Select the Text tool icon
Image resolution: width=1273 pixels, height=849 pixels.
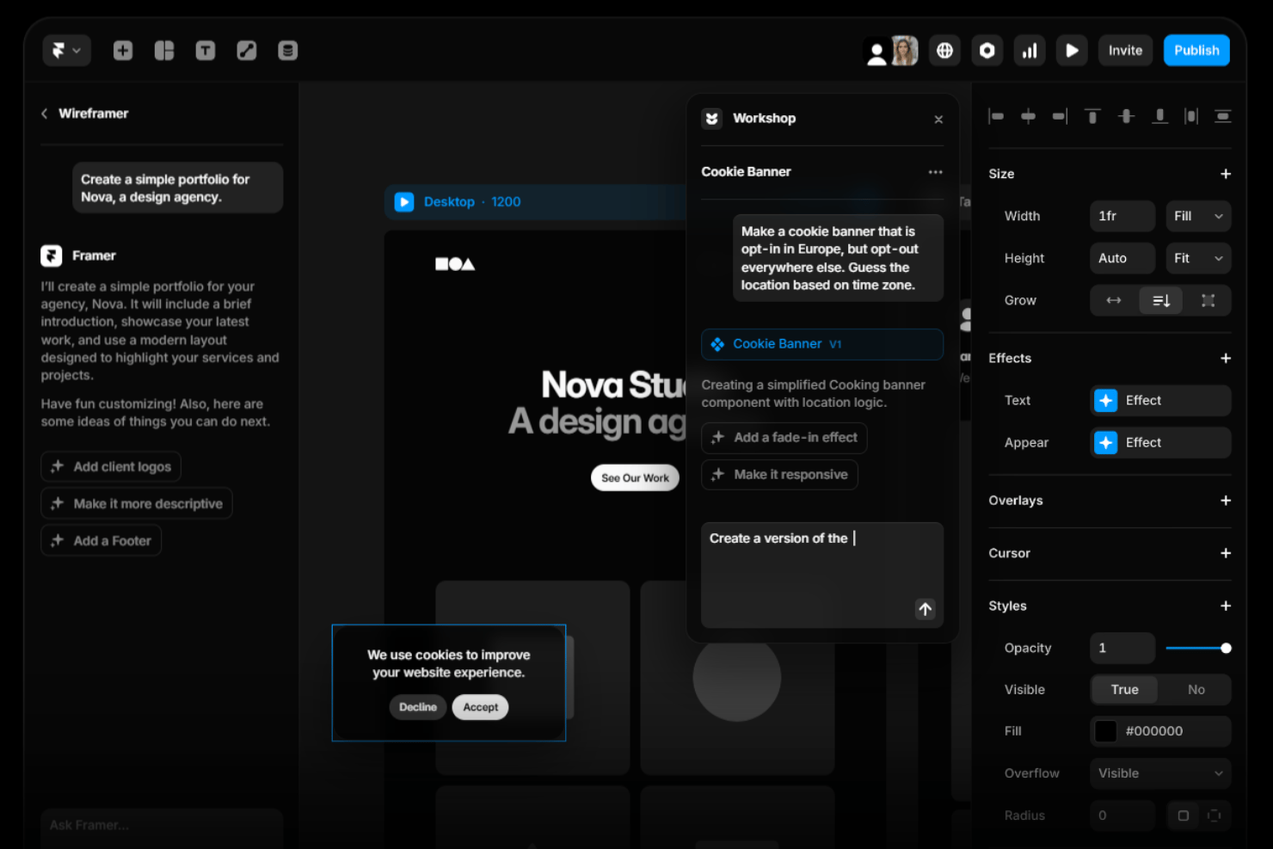point(206,51)
